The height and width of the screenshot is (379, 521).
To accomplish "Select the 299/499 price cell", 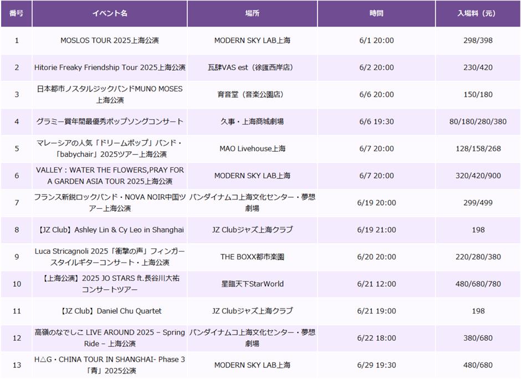I will pyautogui.click(x=478, y=203).
